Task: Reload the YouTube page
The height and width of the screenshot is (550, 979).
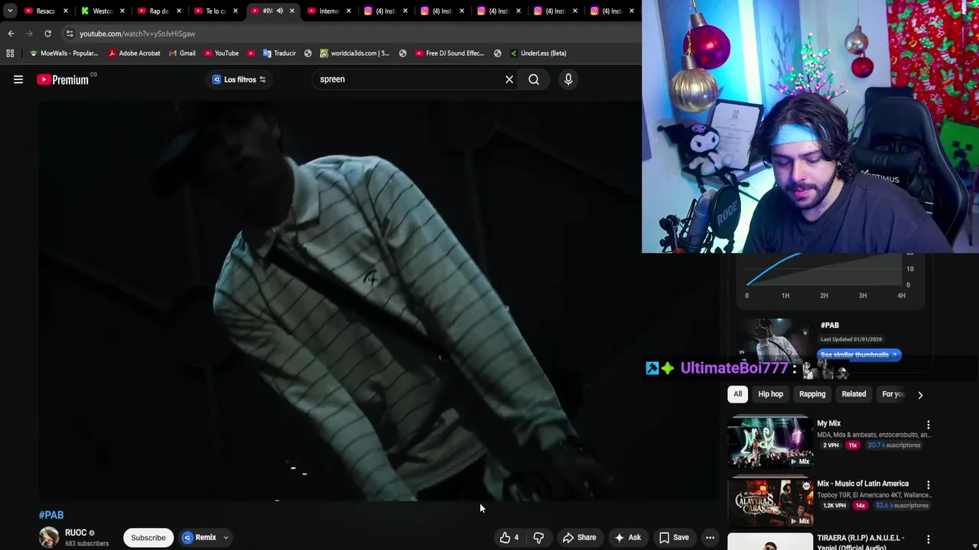Action: tap(47, 34)
